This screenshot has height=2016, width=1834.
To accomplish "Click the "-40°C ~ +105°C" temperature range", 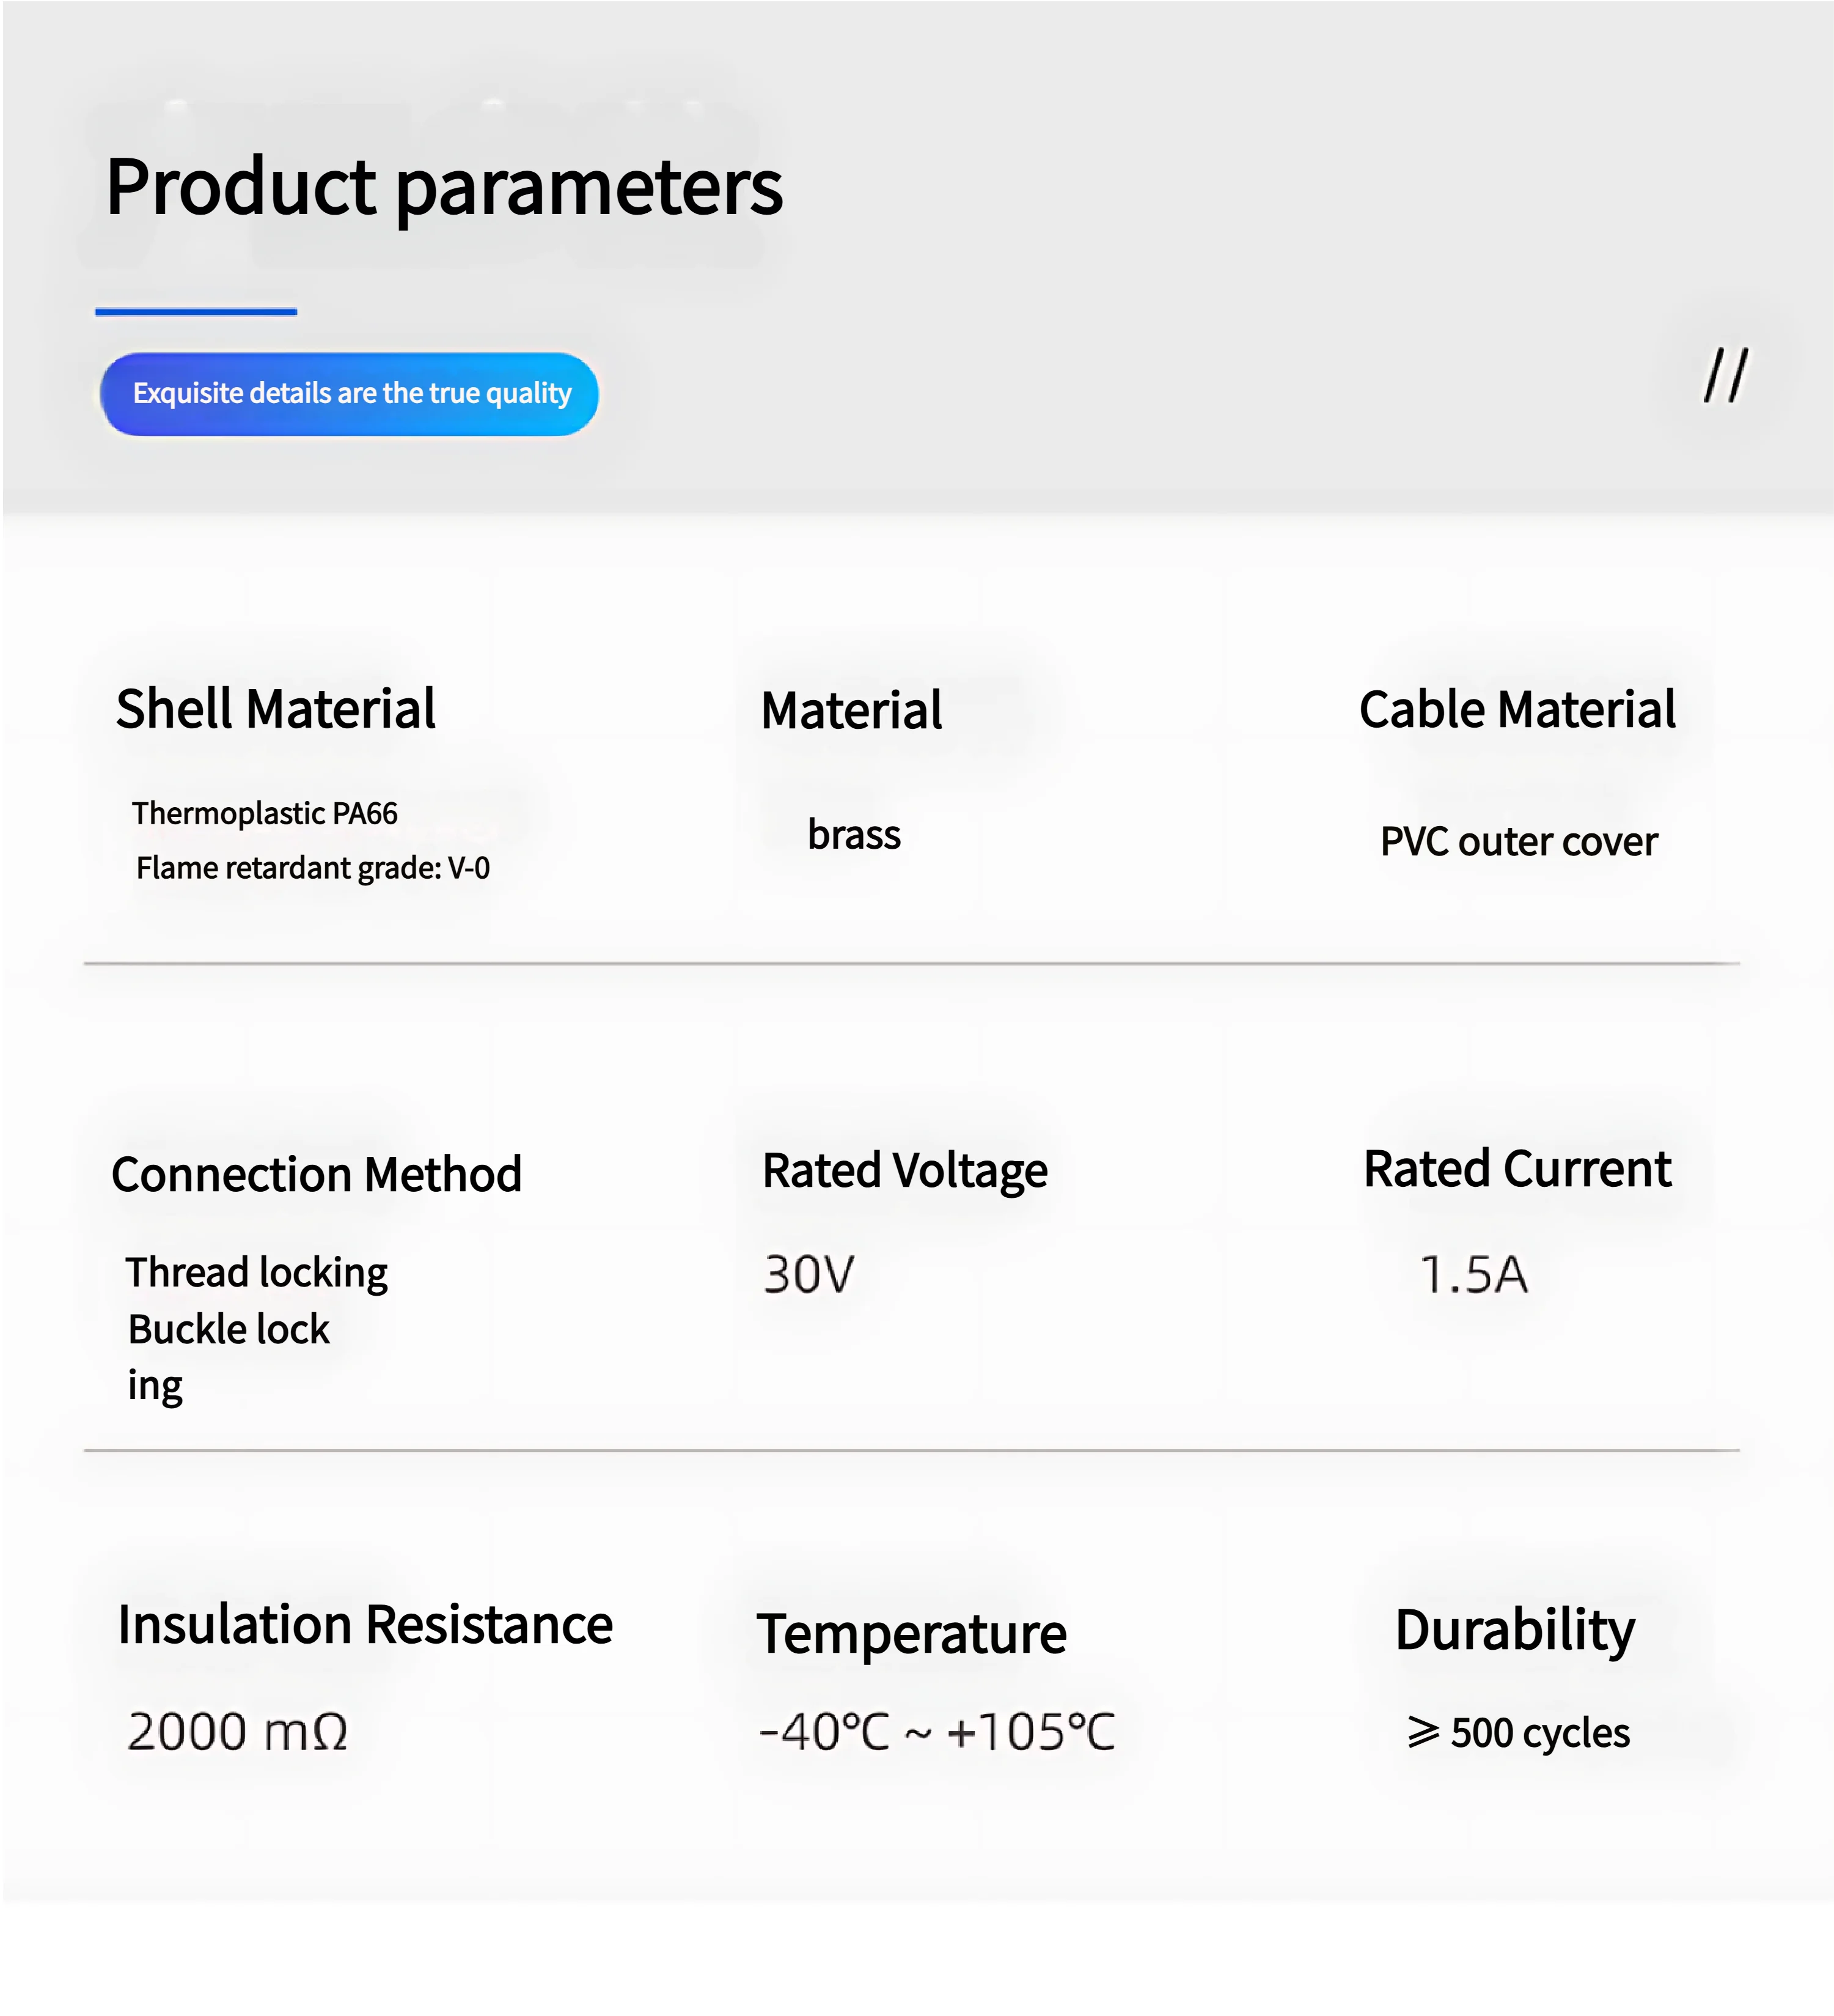I will 936,1732.
